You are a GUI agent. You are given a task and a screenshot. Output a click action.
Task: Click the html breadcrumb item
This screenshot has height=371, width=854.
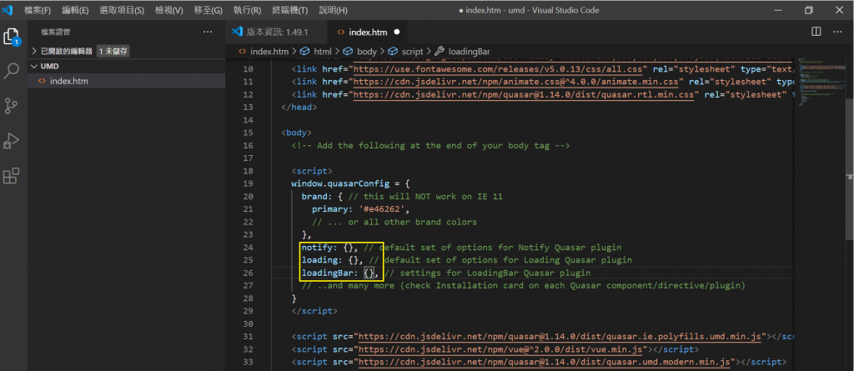pyautogui.click(x=324, y=51)
